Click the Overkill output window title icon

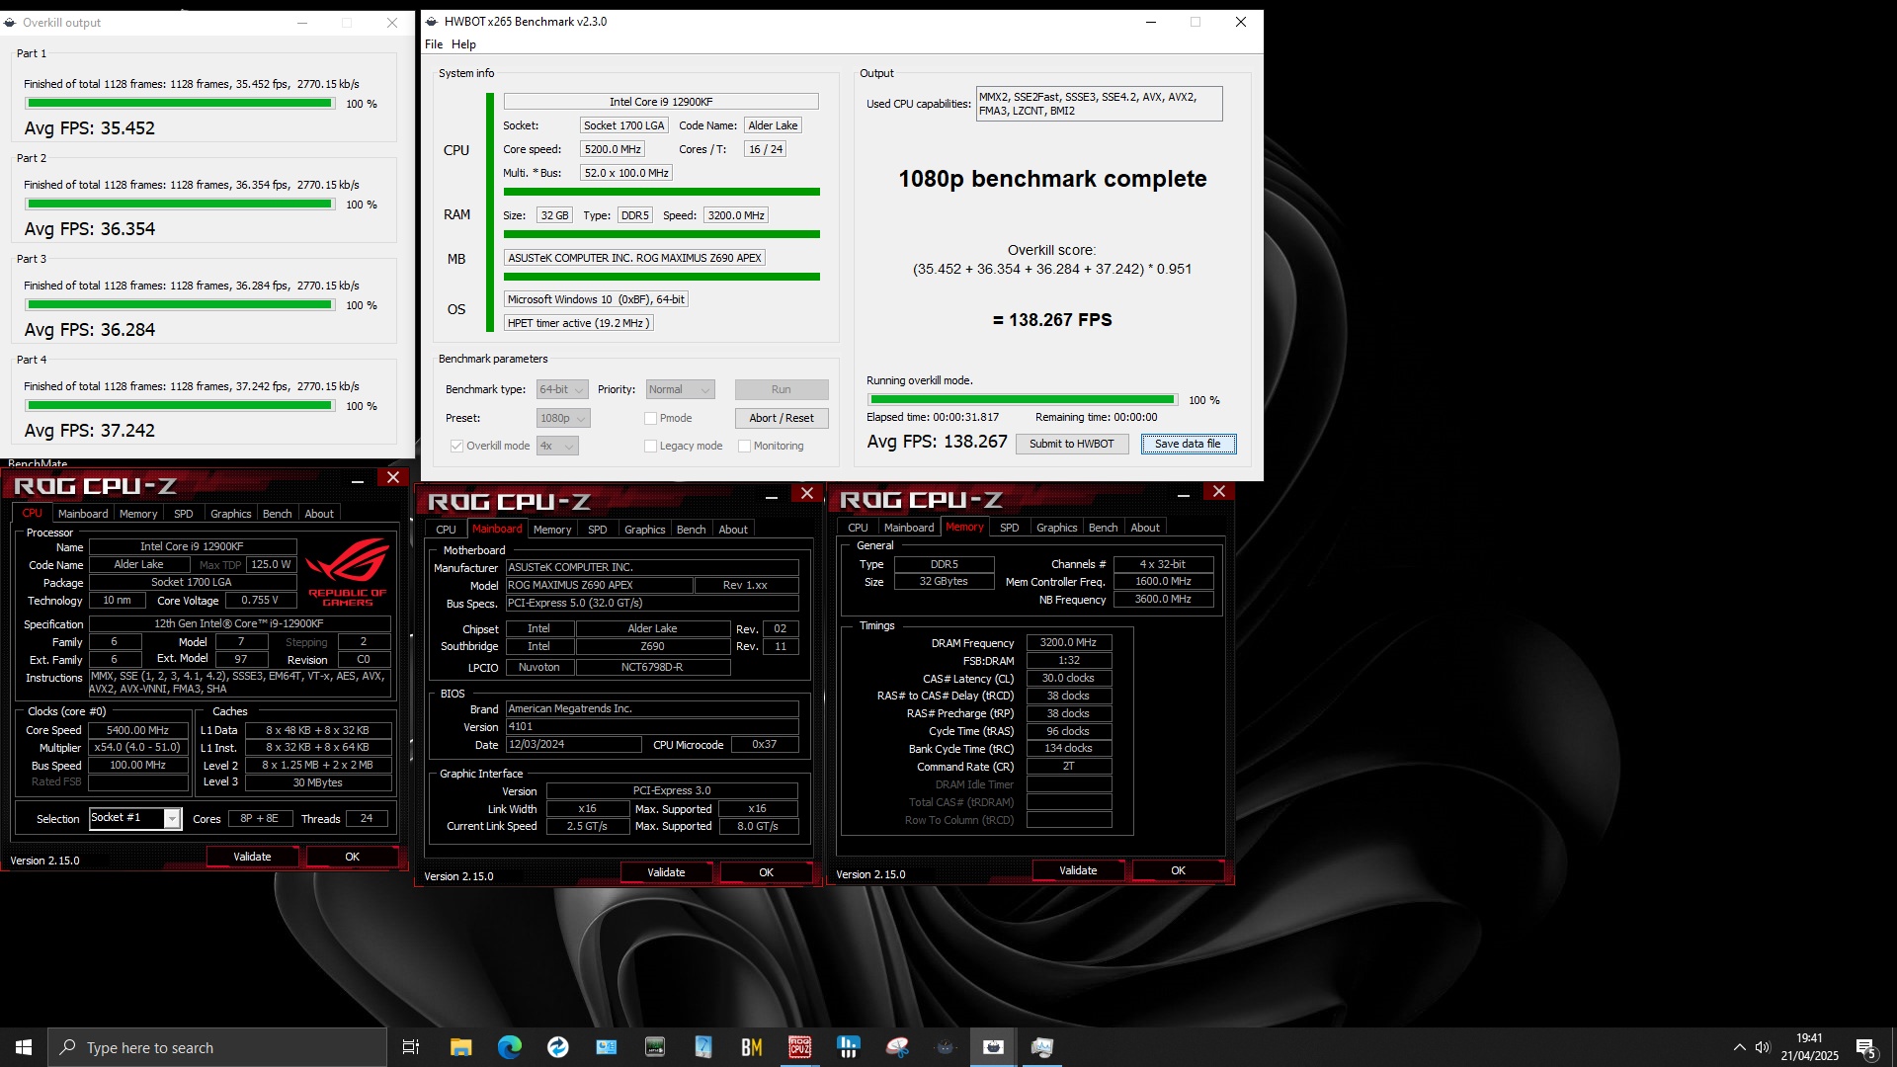(x=10, y=22)
